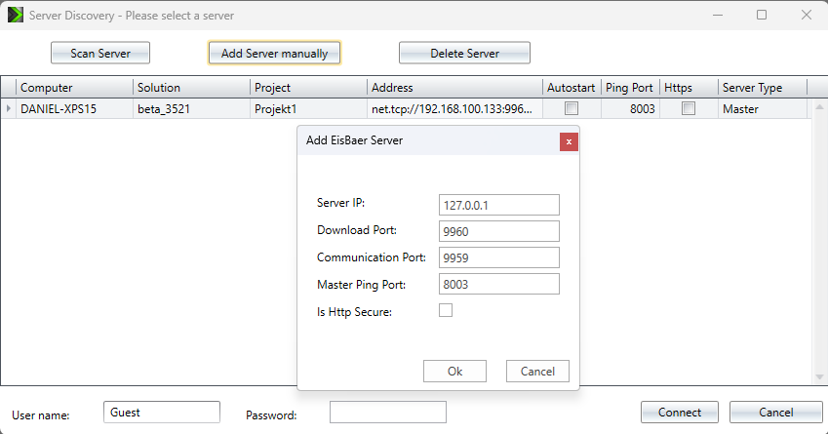
Task: Click the main window Cancel button
Action: point(775,413)
